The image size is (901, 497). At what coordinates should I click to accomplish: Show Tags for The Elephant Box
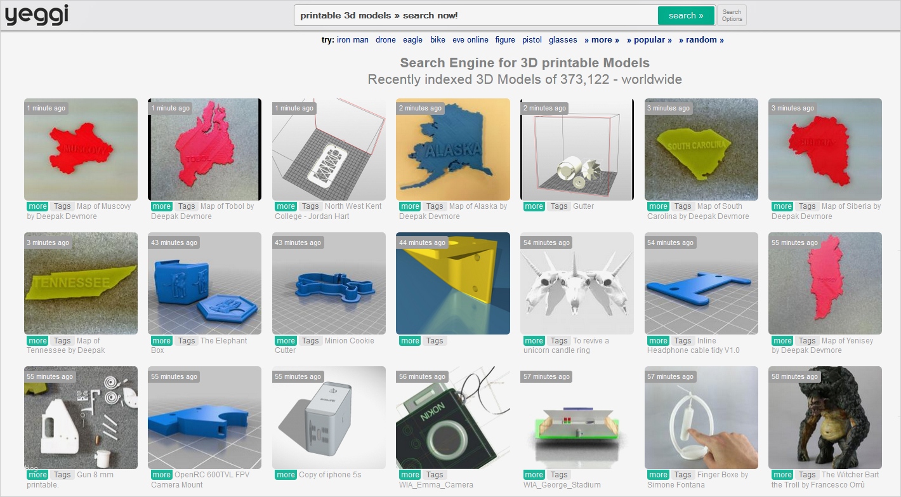point(187,340)
